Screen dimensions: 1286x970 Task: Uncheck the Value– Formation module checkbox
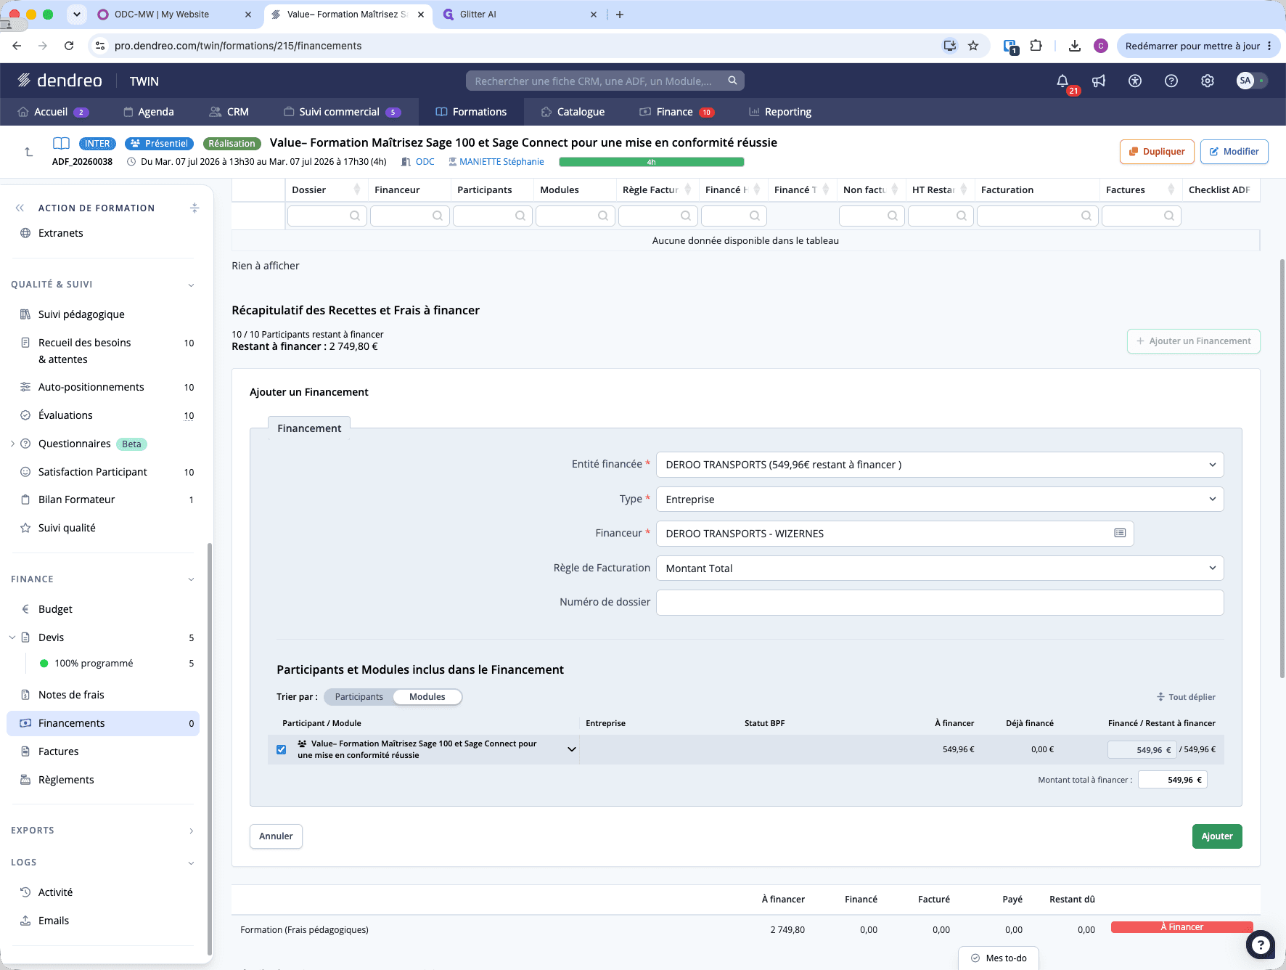tap(281, 749)
